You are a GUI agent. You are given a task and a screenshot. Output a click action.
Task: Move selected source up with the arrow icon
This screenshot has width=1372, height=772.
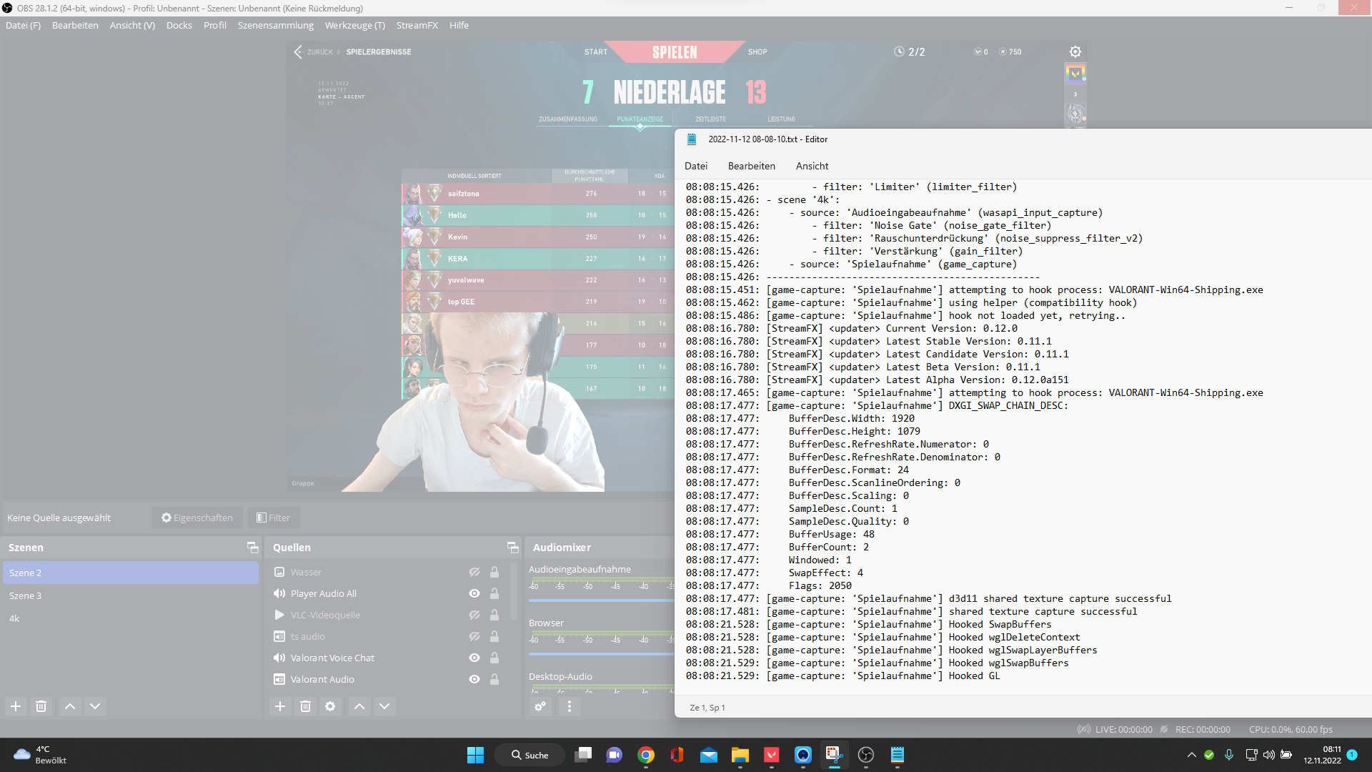click(359, 706)
